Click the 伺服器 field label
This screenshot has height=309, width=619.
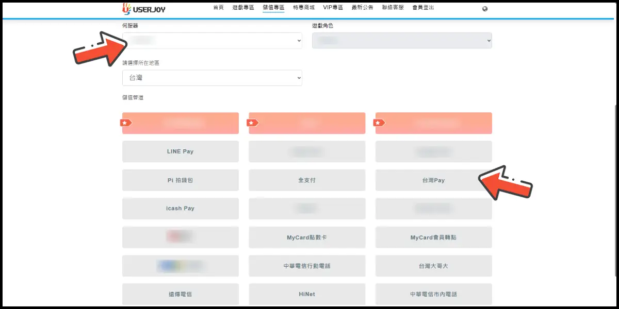[130, 26]
